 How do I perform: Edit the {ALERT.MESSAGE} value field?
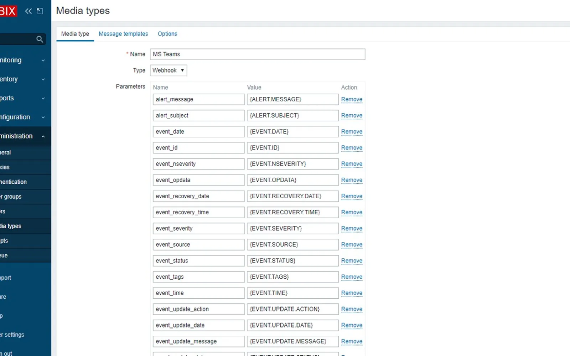[293, 99]
